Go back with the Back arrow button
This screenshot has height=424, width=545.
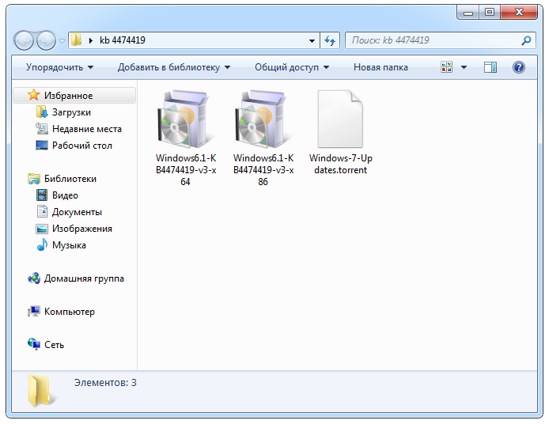click(24, 40)
